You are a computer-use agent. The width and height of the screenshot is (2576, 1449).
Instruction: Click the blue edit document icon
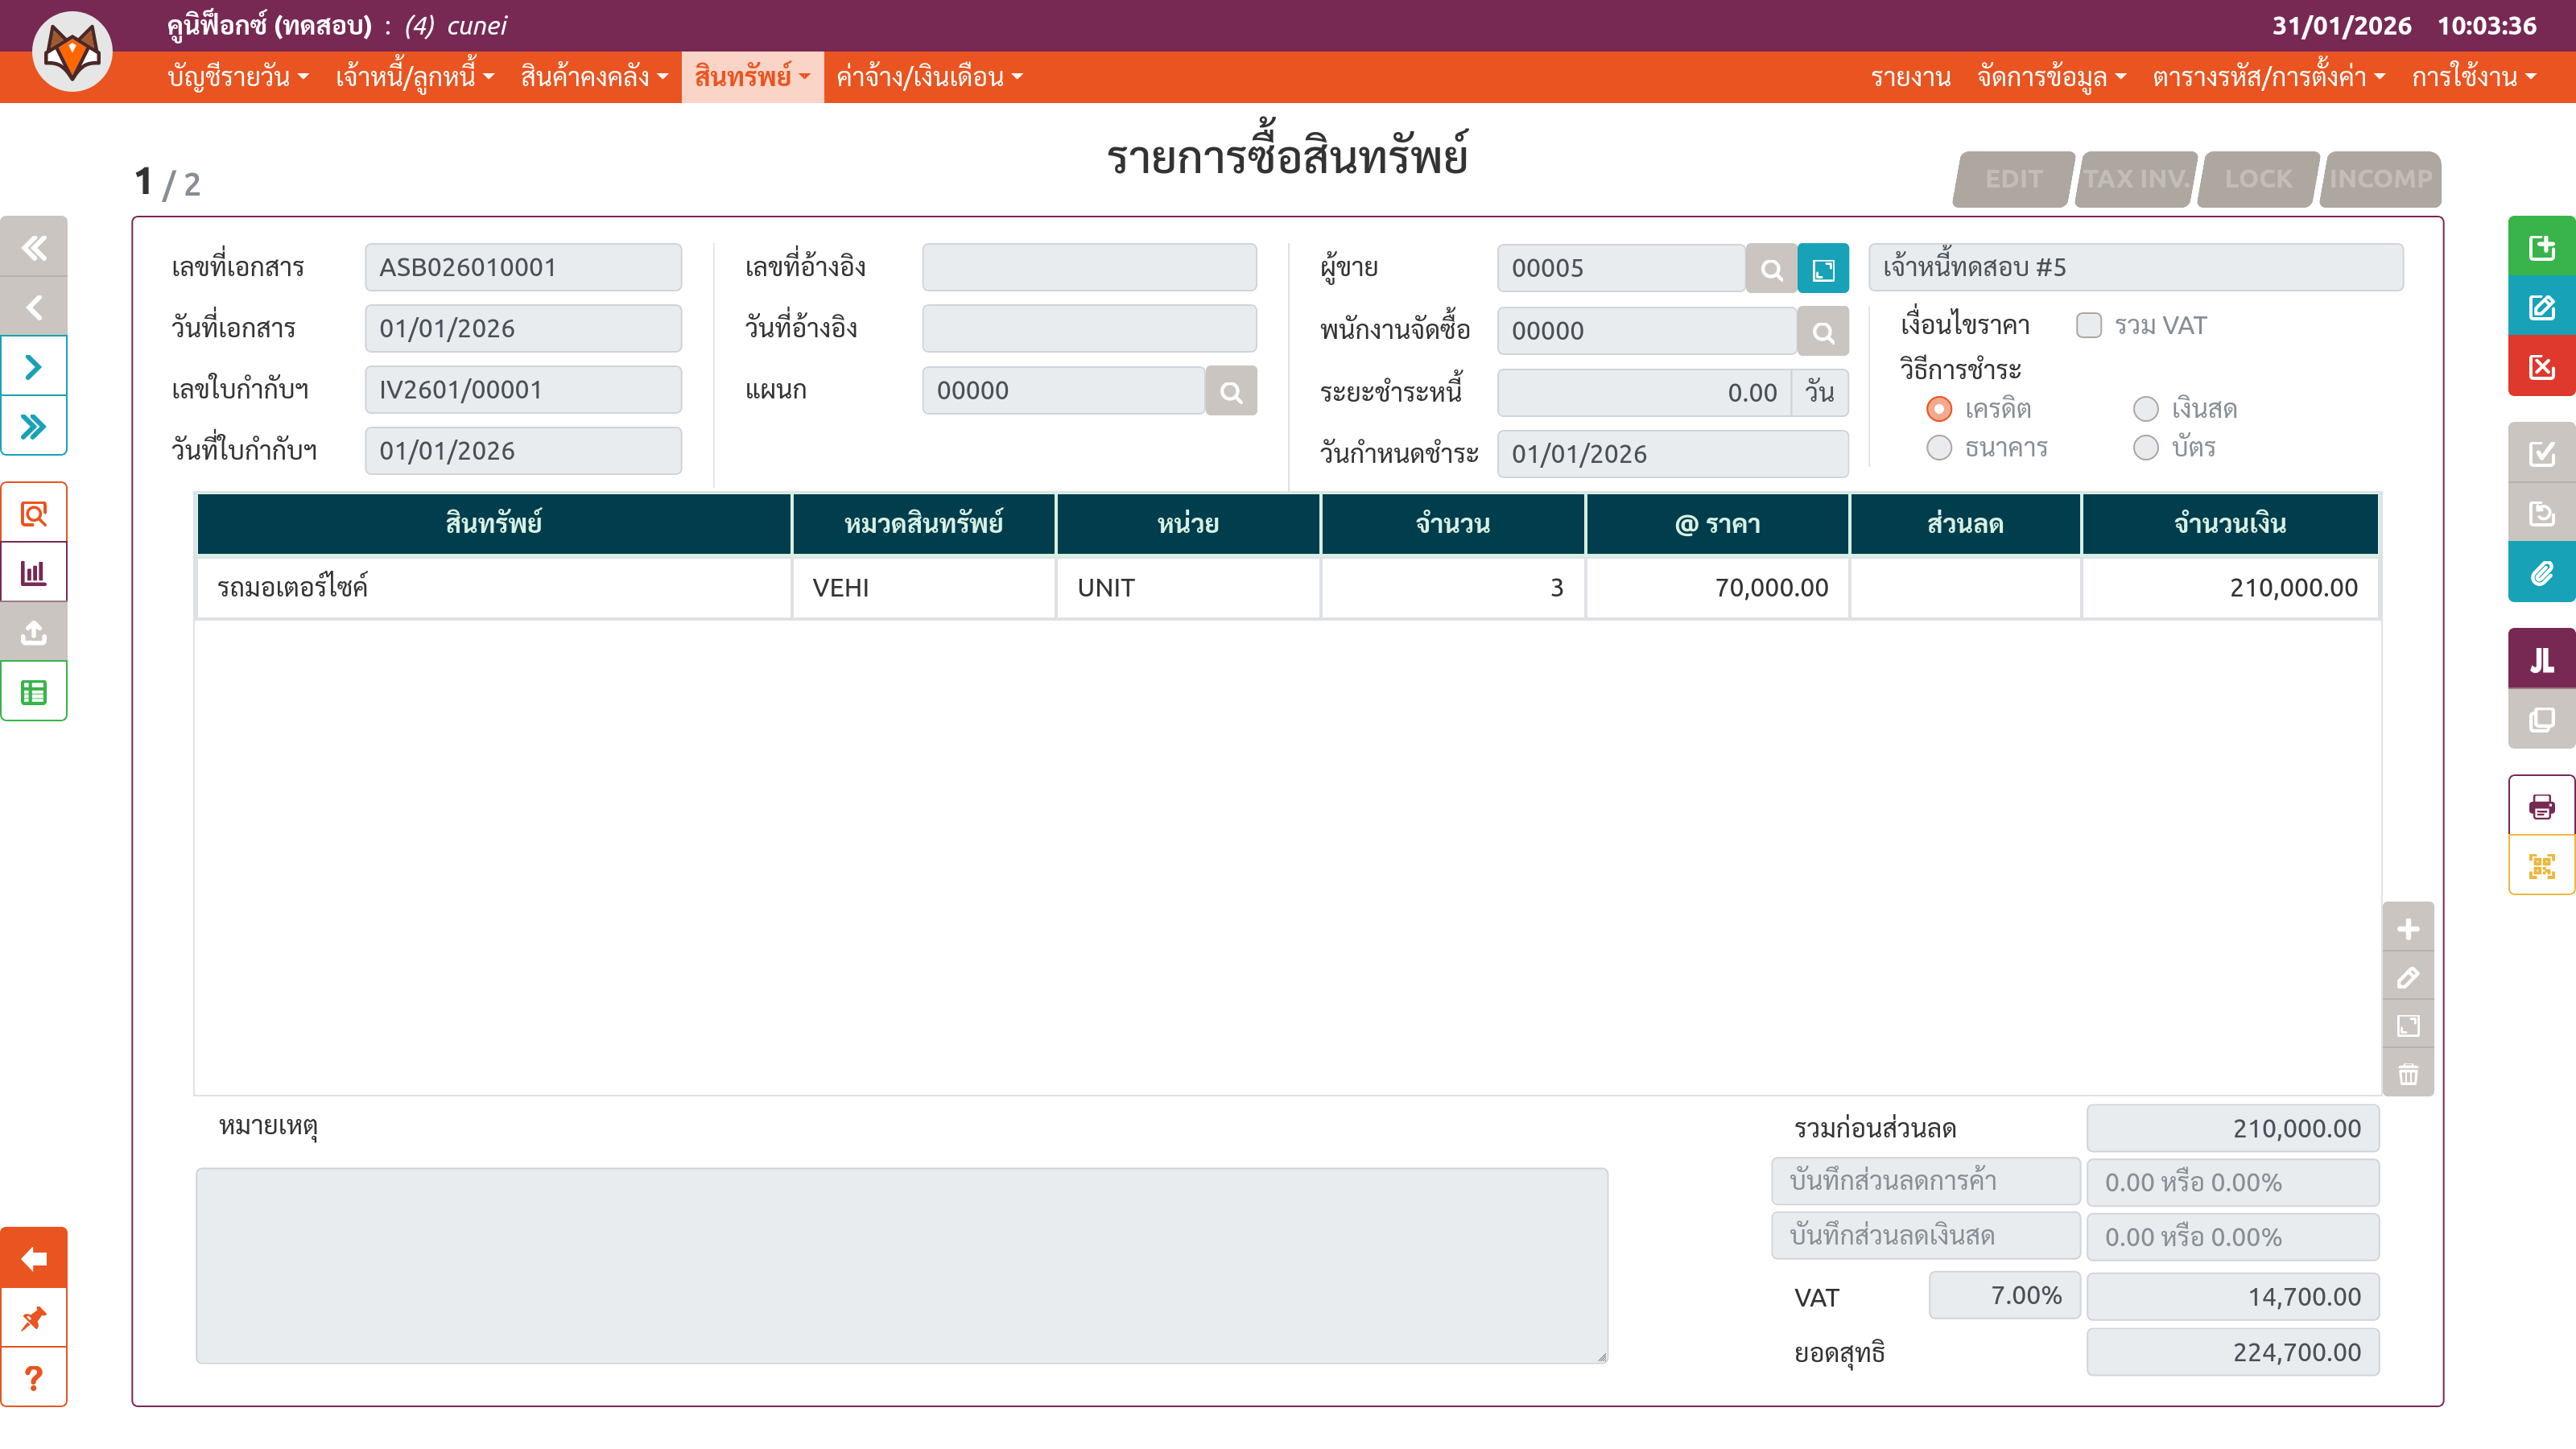(x=2540, y=307)
